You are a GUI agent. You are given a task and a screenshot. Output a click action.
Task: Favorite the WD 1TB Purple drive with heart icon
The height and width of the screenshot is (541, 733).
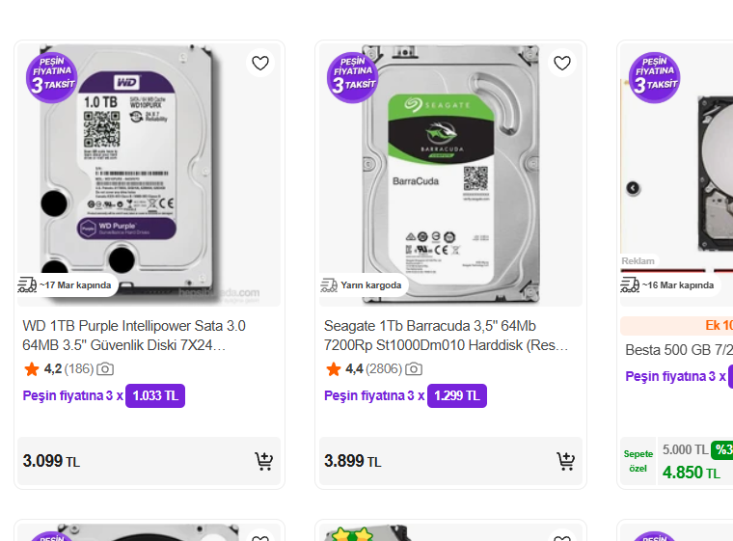[x=260, y=64]
